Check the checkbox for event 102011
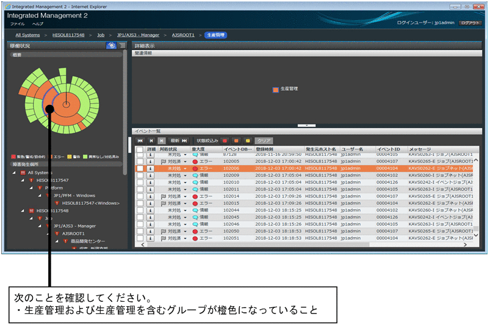The height and width of the screenshot is (325, 490). coord(140,190)
